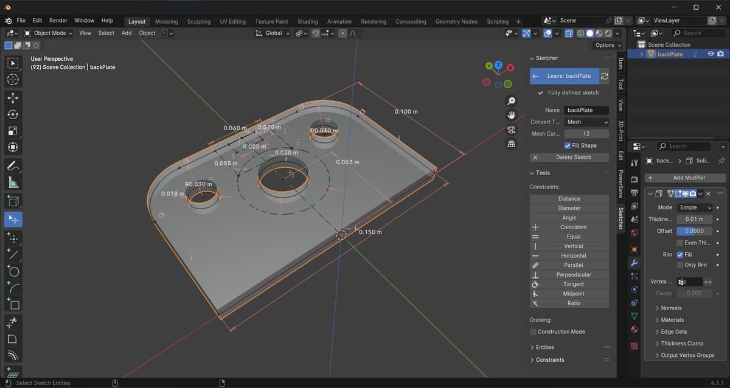Switch perspective/orthographic with the grid gizmo
Image resolution: width=730 pixels, height=388 pixels.
pos(512,144)
